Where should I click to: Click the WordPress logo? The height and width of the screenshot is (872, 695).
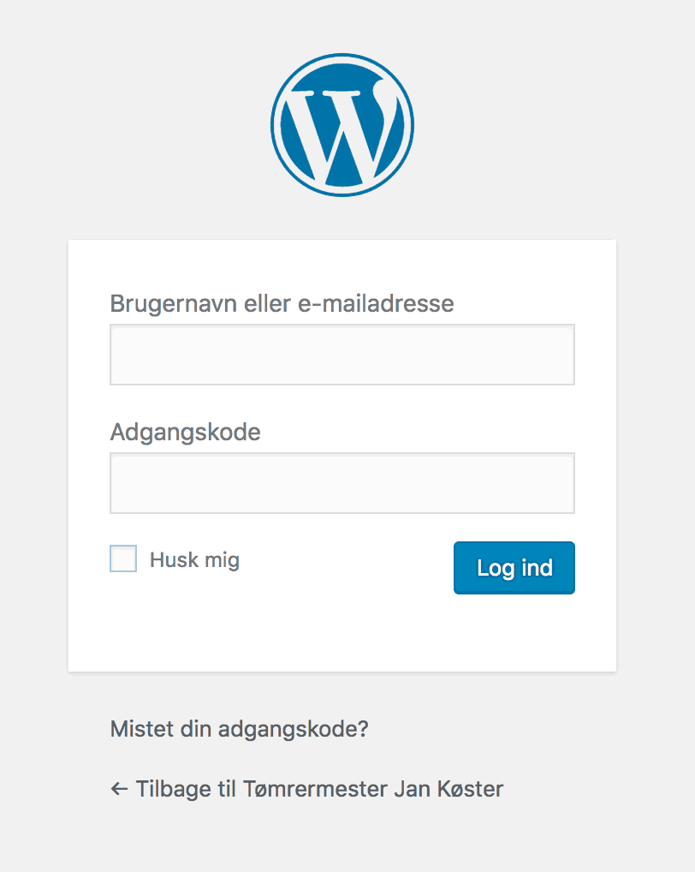(x=342, y=125)
